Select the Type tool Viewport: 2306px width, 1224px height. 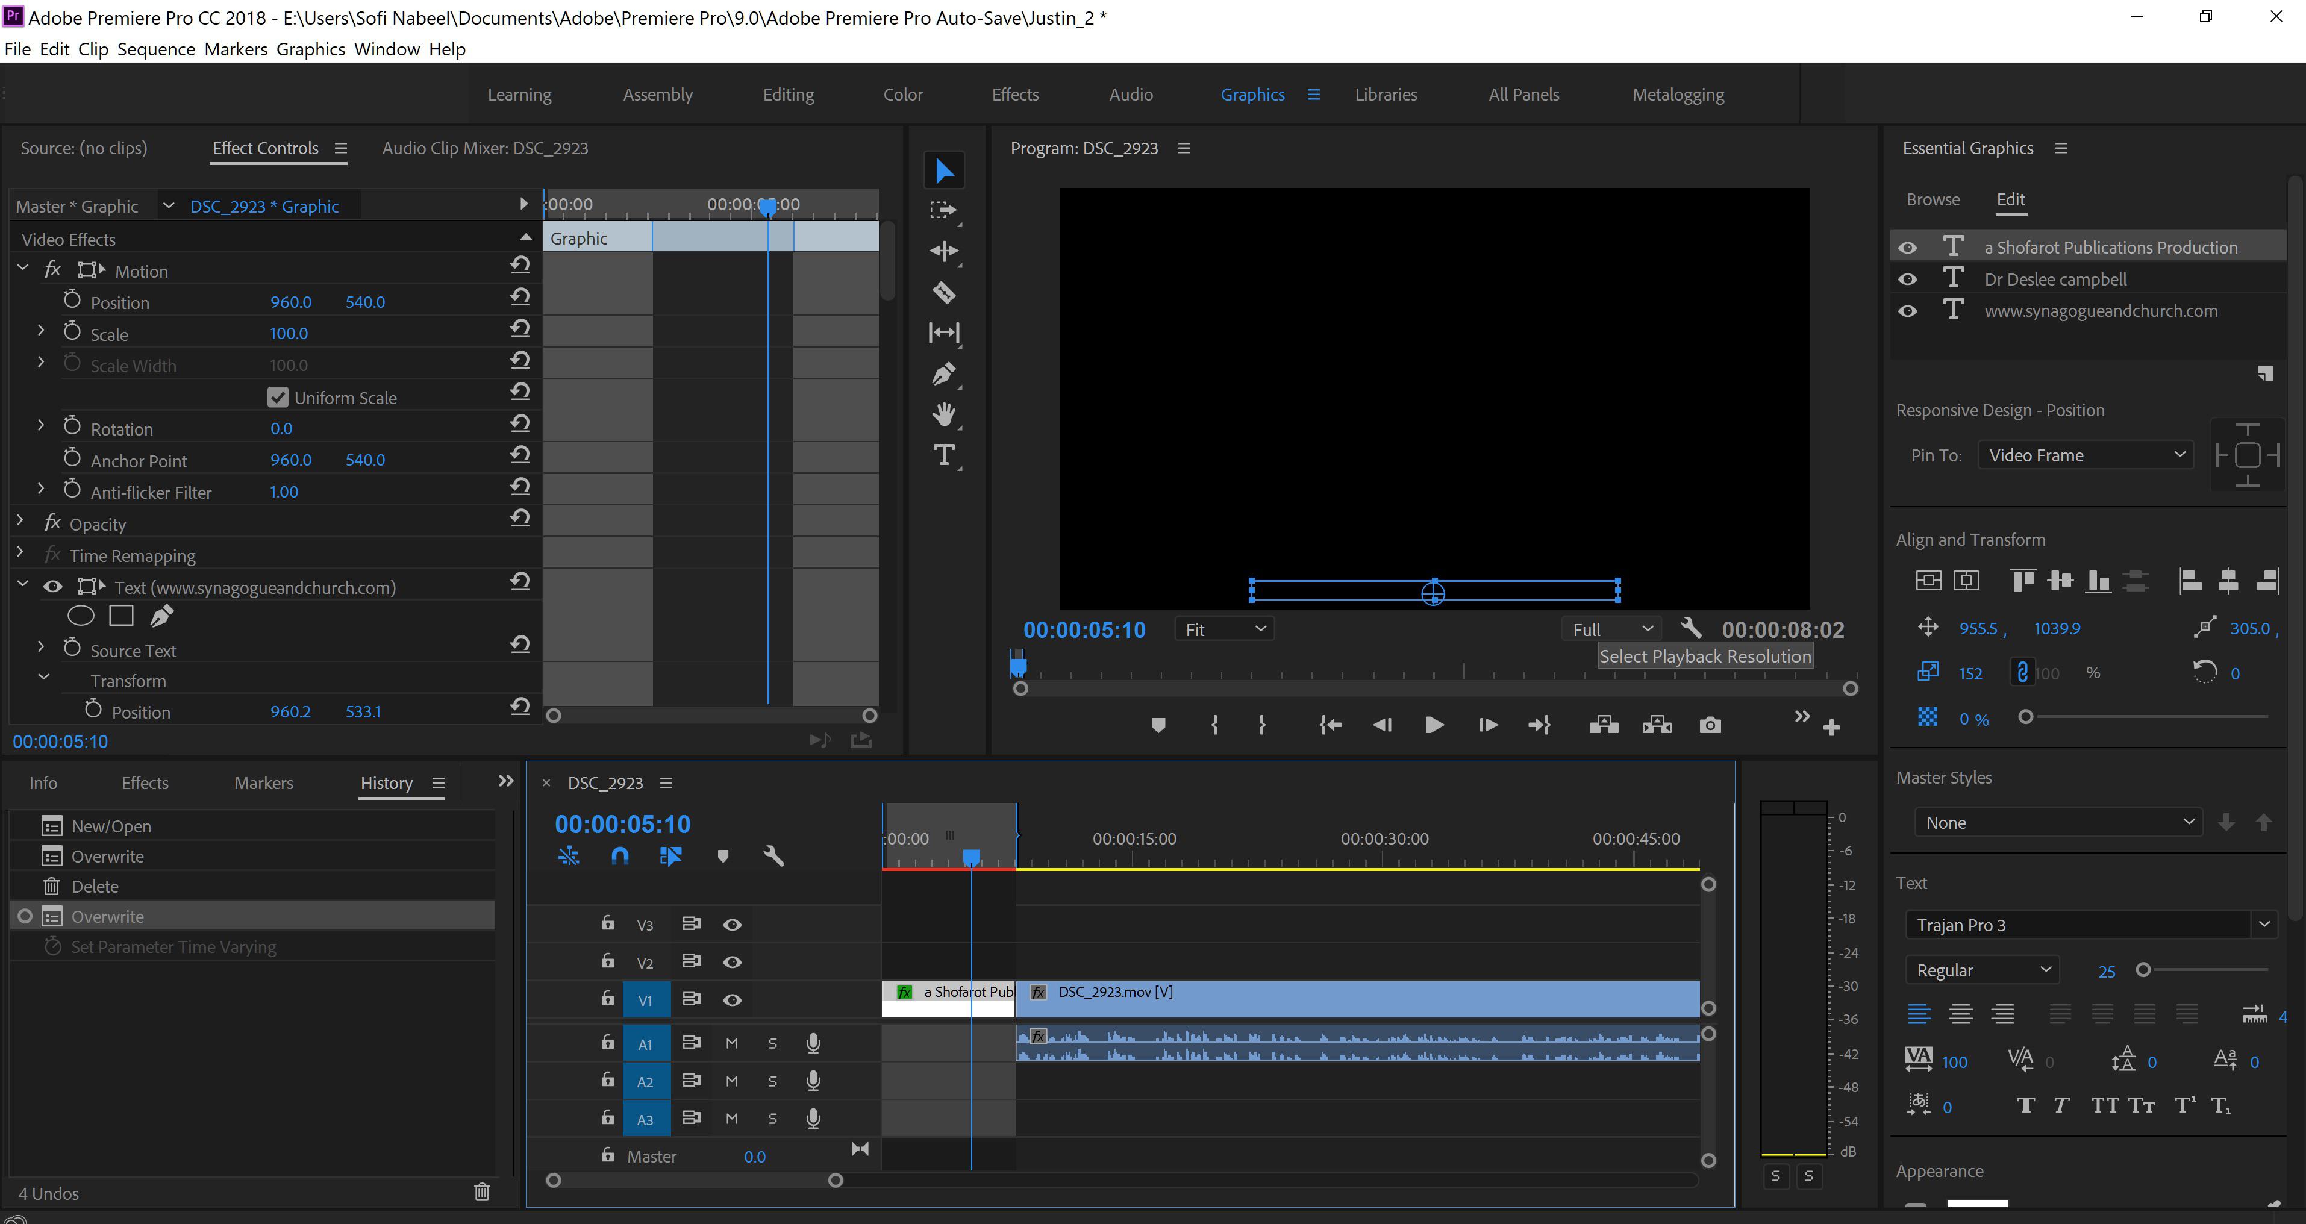tap(943, 455)
